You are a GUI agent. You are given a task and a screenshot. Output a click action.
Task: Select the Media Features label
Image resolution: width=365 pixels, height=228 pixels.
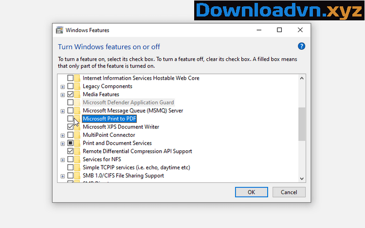pos(101,95)
